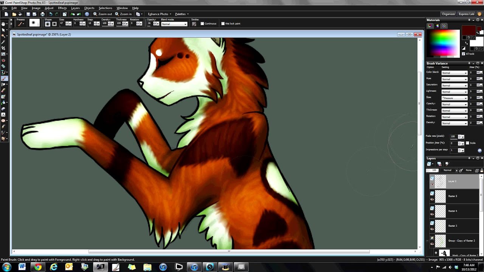The width and height of the screenshot is (484, 272).
Task: Open the Adjust menu
Action: click(x=49, y=8)
